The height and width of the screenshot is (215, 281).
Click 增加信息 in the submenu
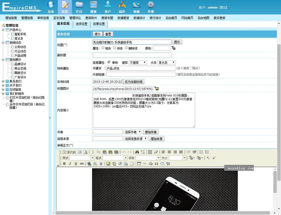[11, 18]
